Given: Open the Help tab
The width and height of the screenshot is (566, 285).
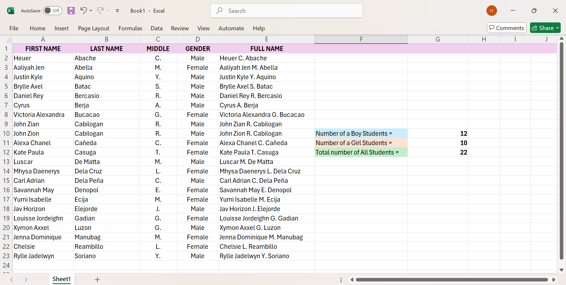Looking at the screenshot, I should click(x=259, y=28).
